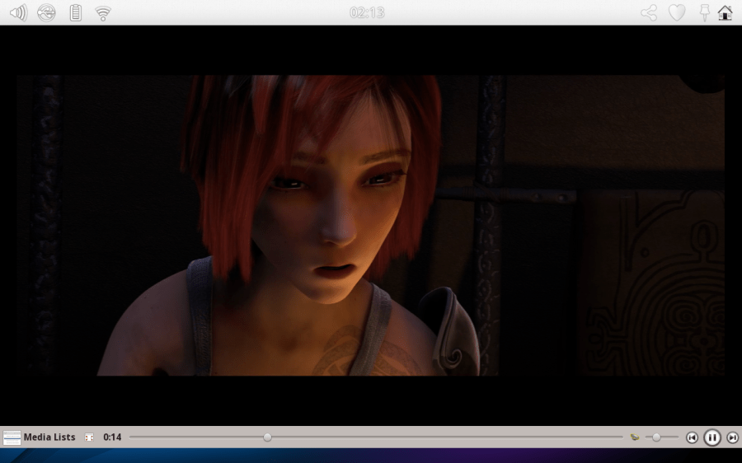Click the volume slider knob

click(x=656, y=437)
